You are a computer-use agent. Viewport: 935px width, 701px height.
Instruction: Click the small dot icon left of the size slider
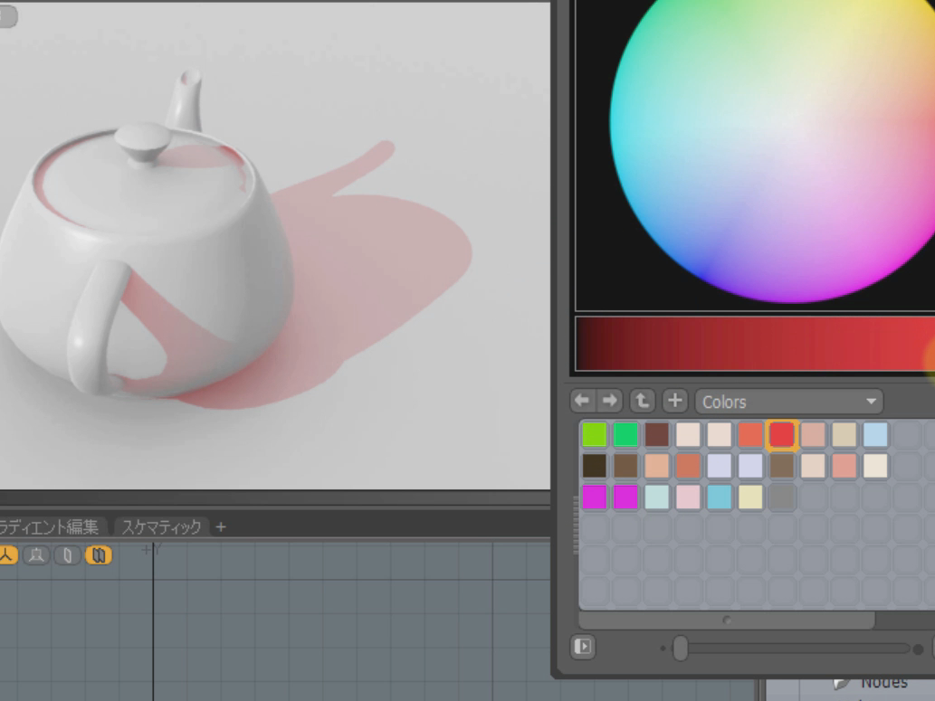[663, 649]
